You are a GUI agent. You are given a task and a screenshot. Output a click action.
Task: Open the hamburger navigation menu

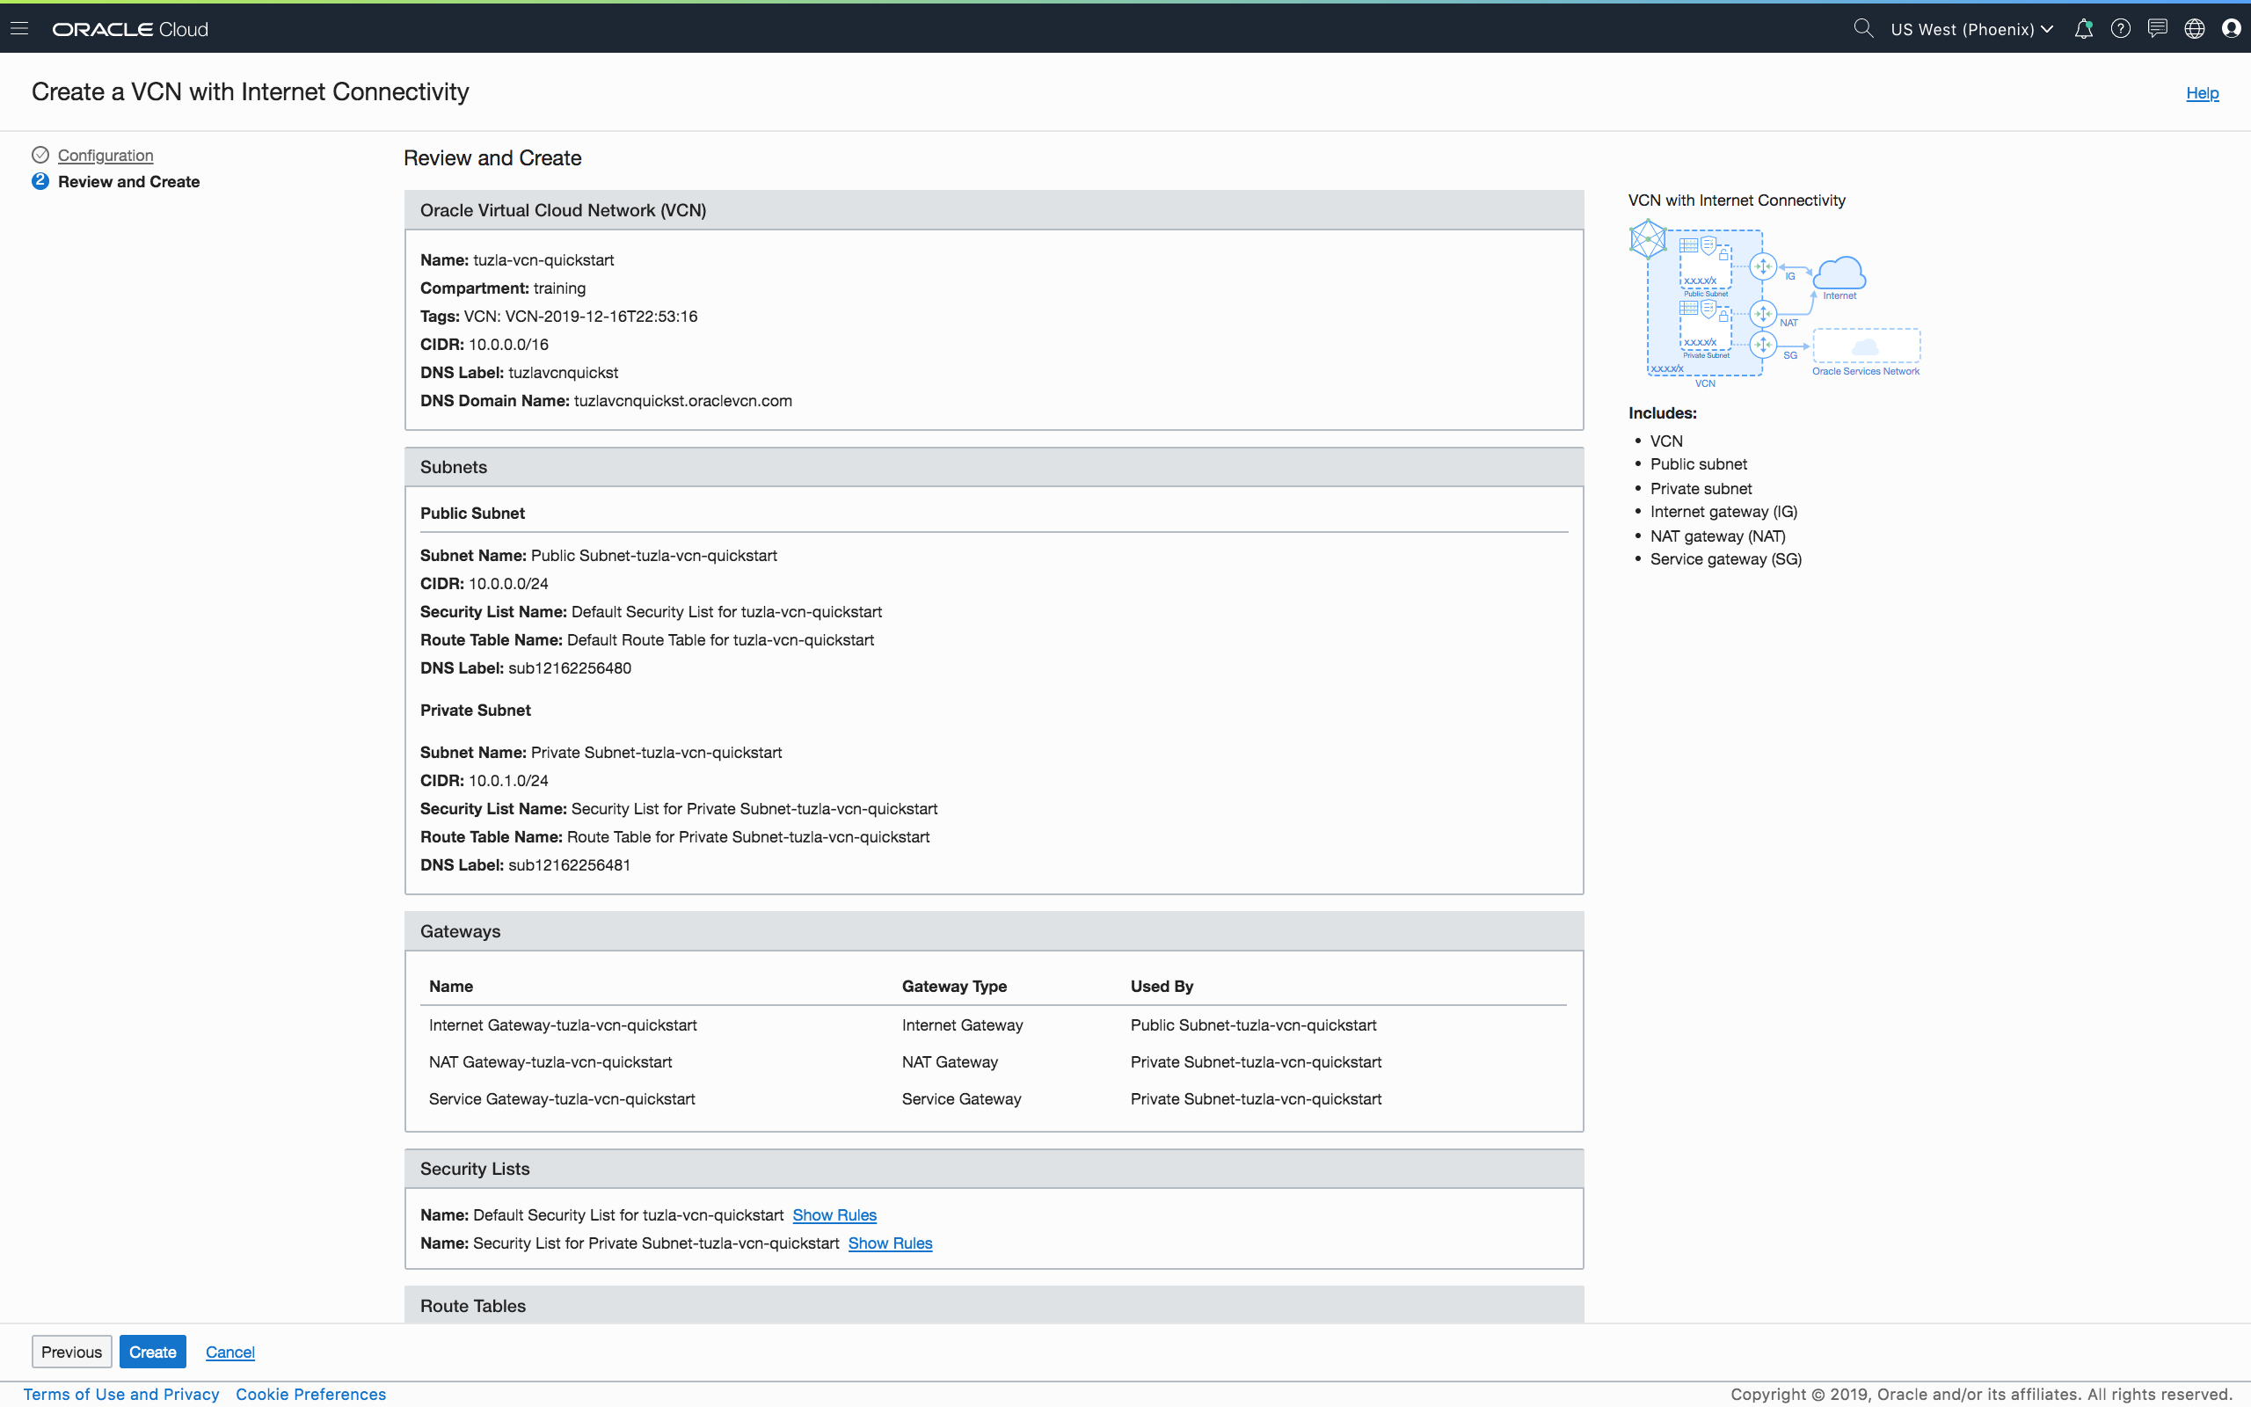[x=19, y=29]
